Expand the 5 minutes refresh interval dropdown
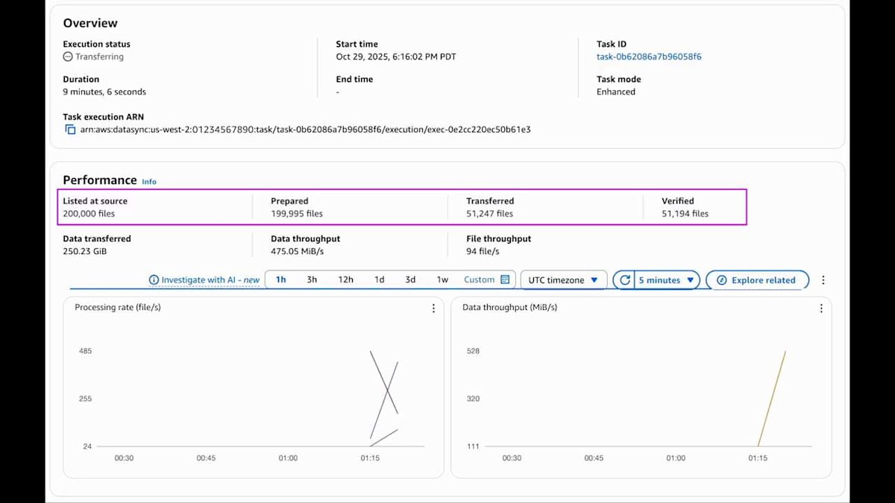Viewport: 895px width, 503px height. [x=666, y=280]
